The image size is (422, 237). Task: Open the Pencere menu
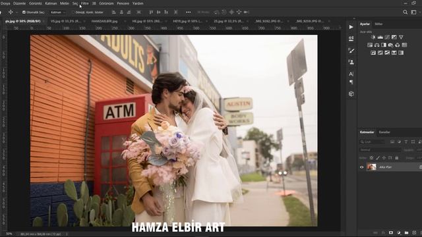click(x=123, y=3)
